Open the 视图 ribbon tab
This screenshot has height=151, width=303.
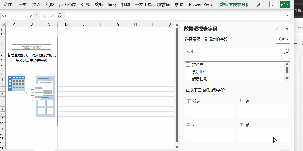(126, 5)
